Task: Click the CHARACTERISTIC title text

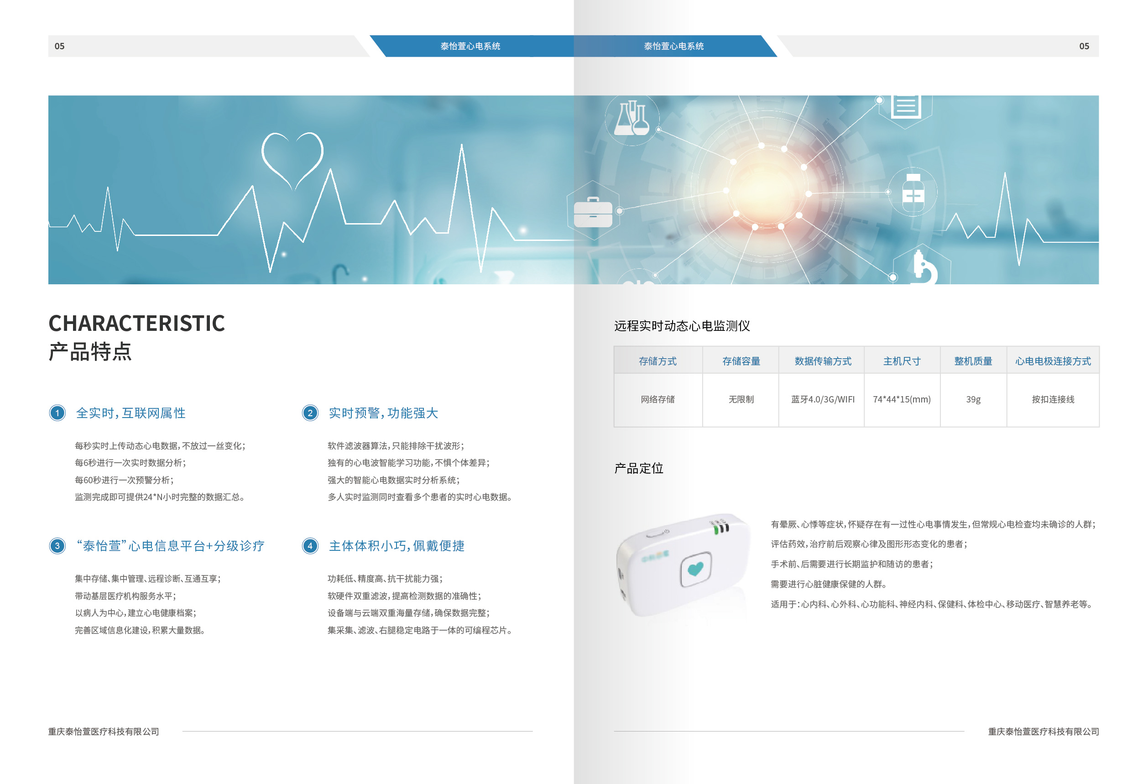Action: [137, 324]
